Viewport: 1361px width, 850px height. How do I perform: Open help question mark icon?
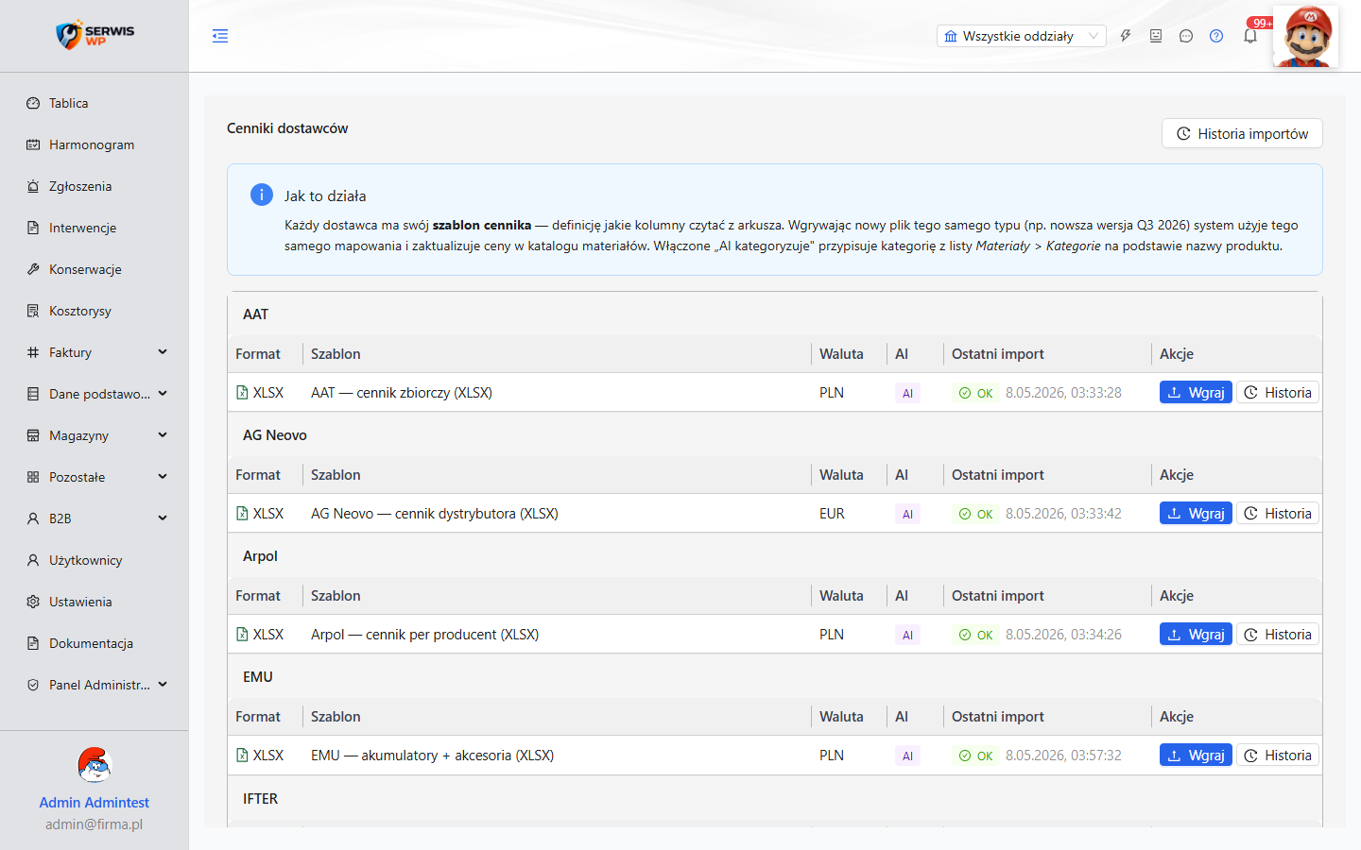pyautogui.click(x=1216, y=36)
